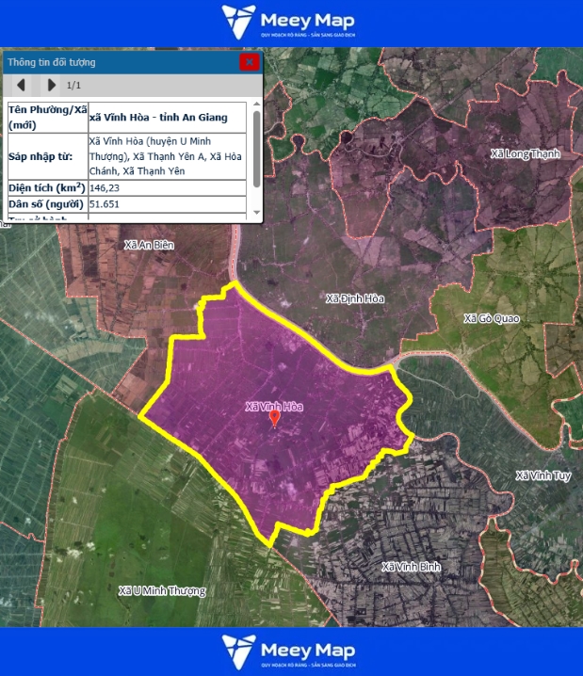Click the Xã Vĩnh Tuy region label

pyautogui.click(x=543, y=476)
